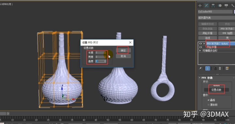Image resolution: width=235 pixels, height=124 pixels.
Task: Expand the 可编辑多边形 stack entry
Action: click(200, 51)
